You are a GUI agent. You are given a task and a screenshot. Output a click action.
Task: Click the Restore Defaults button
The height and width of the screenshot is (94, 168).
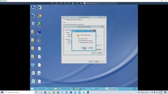click(x=99, y=50)
